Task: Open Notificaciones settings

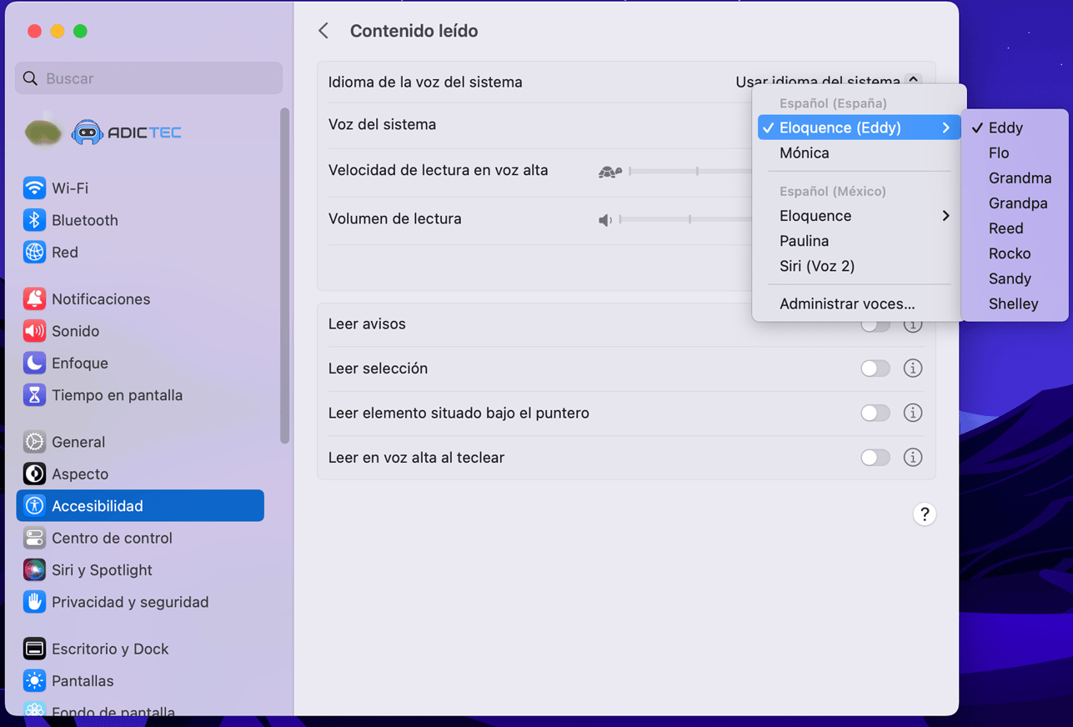Action: coord(100,298)
